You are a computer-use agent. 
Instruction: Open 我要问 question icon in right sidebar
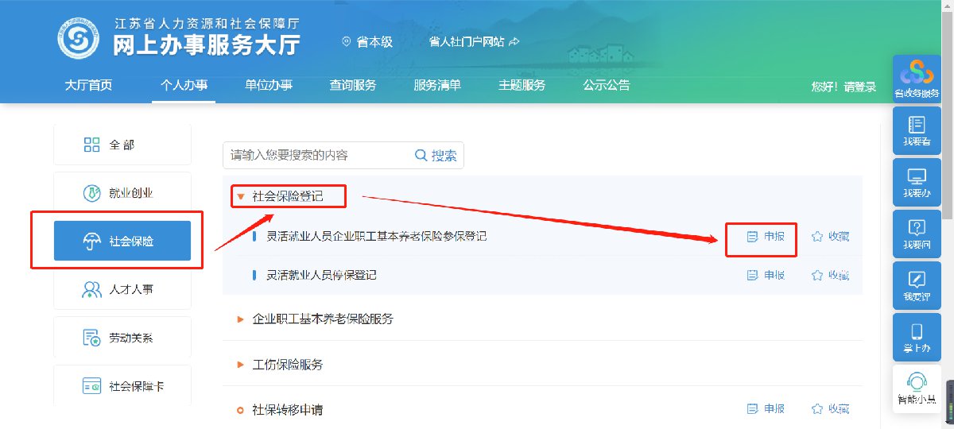917,227
